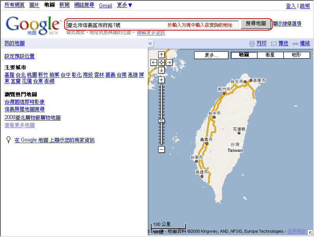Image resolution: width=314 pixels, height=237 pixels.
Task: Click the 新竹市 city marker dot
Action: pos(224,93)
